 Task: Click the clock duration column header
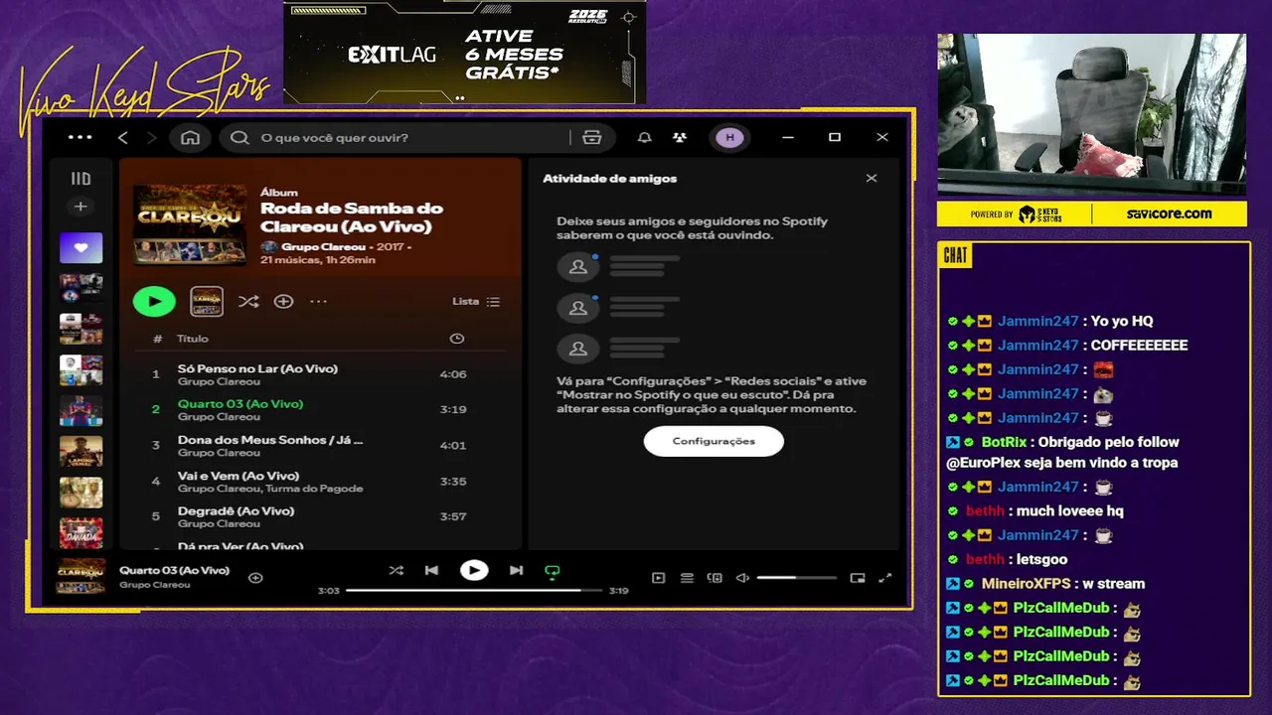456,339
